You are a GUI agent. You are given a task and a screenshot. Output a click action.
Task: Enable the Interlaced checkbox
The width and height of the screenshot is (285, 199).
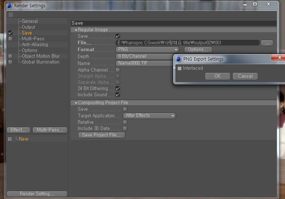(180, 69)
